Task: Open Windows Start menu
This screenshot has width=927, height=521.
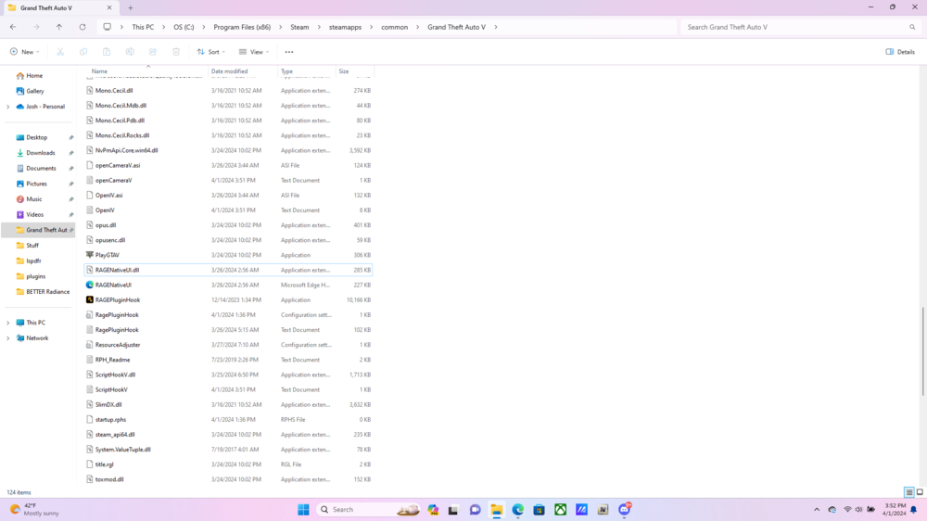Action: (303, 510)
